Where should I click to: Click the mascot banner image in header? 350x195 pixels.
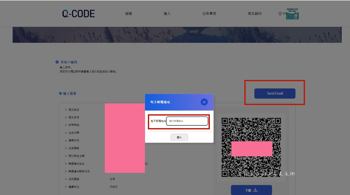coord(292,14)
